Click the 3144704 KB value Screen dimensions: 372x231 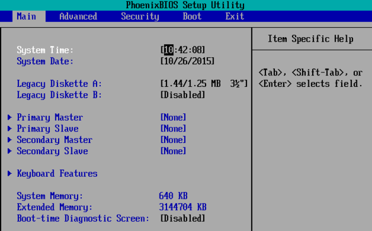(183, 207)
